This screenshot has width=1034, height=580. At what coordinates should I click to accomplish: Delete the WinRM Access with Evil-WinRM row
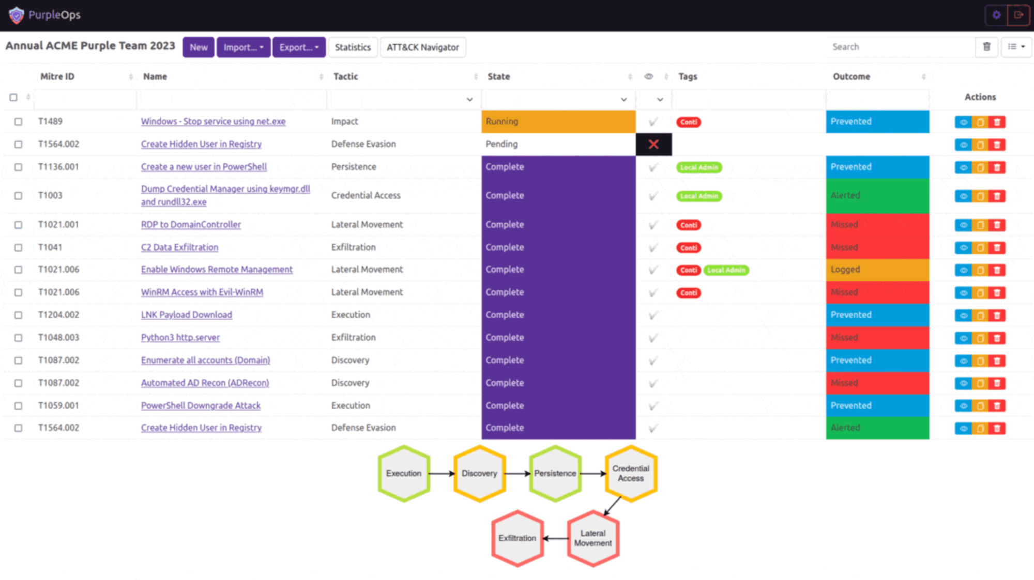(x=997, y=293)
